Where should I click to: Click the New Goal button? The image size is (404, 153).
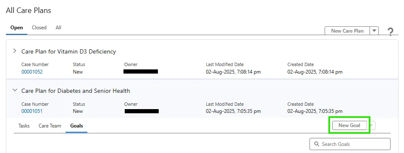pyautogui.click(x=349, y=125)
